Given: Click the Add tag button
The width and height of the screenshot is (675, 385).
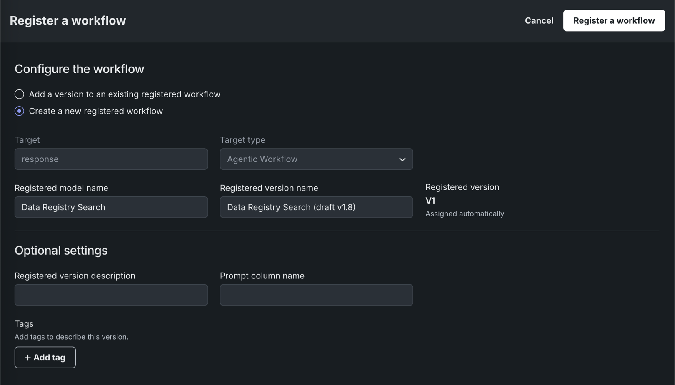Looking at the screenshot, I should 45,358.
